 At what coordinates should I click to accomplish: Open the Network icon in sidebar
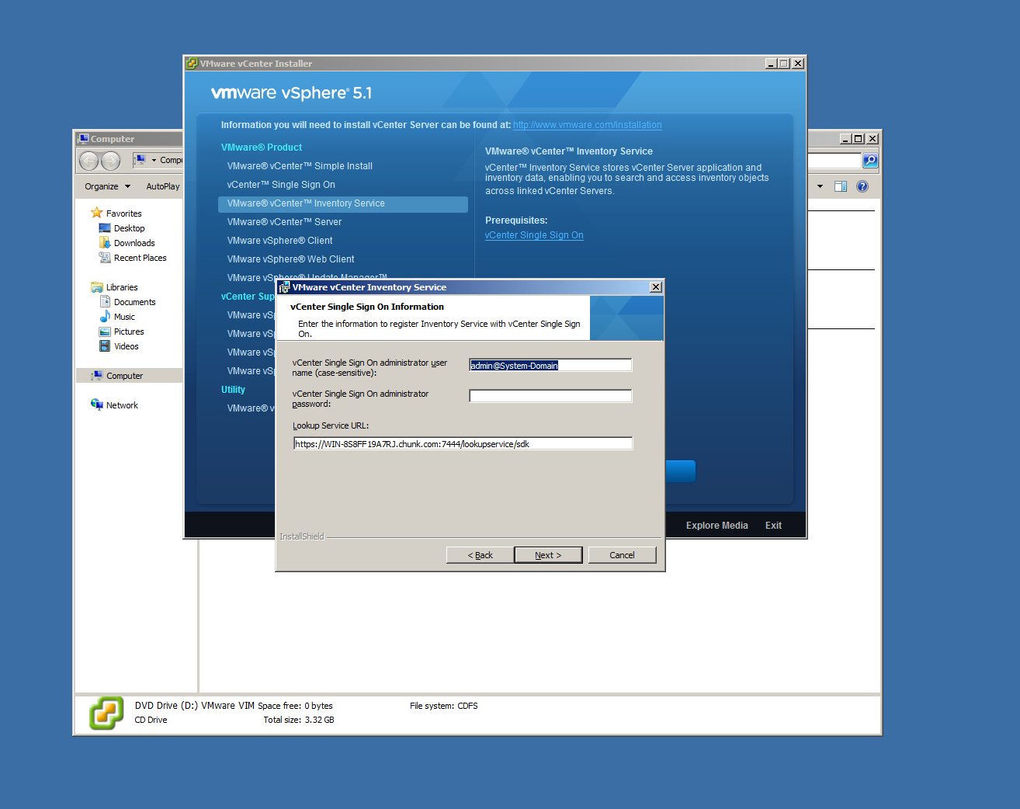tap(97, 404)
